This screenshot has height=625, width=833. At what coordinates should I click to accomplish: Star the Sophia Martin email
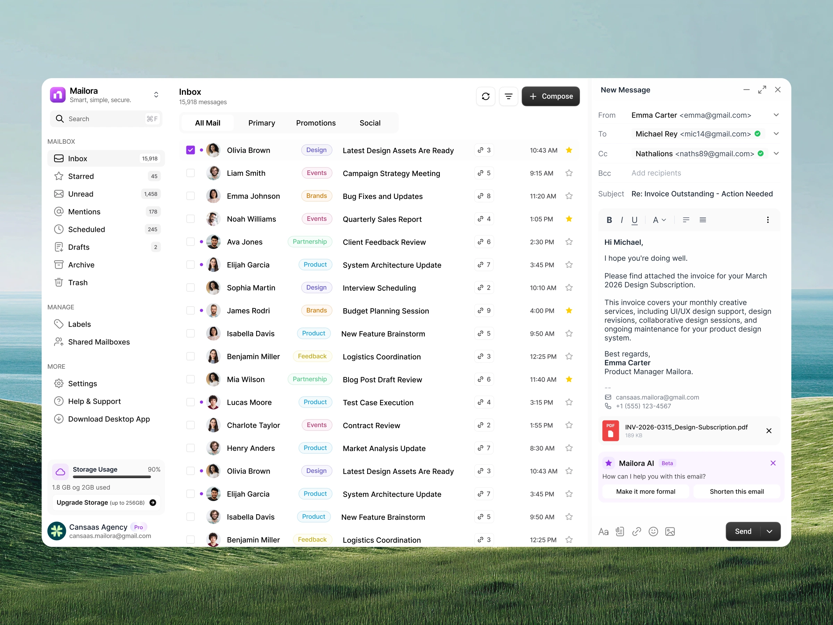pos(569,288)
